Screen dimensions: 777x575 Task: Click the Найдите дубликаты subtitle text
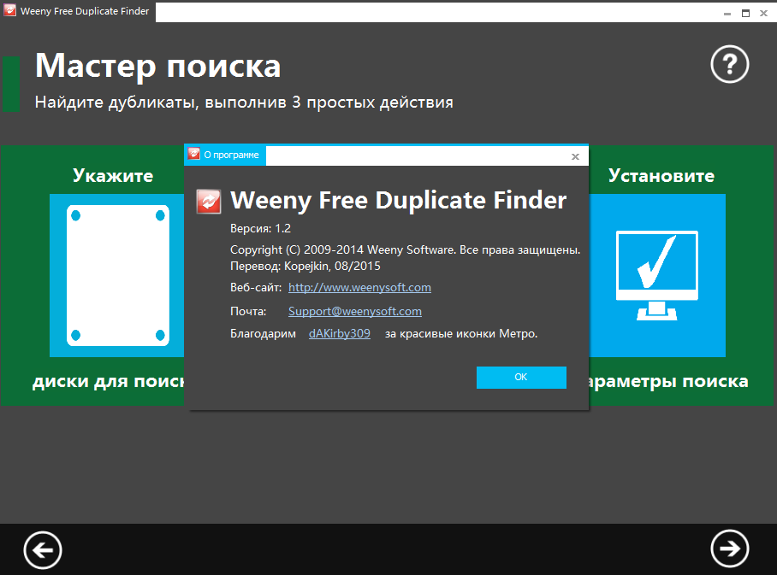pyautogui.click(x=244, y=103)
